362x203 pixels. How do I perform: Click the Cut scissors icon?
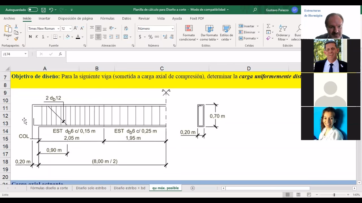(16, 26)
